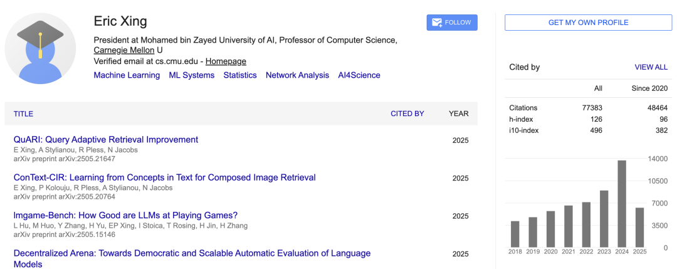View all citation statistics
The image size is (677, 269).
click(651, 67)
